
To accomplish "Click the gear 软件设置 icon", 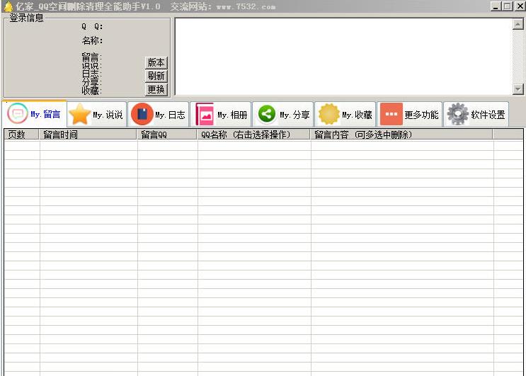I will [457, 114].
